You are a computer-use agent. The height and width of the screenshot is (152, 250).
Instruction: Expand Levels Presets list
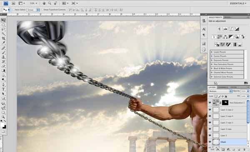coord(212,52)
